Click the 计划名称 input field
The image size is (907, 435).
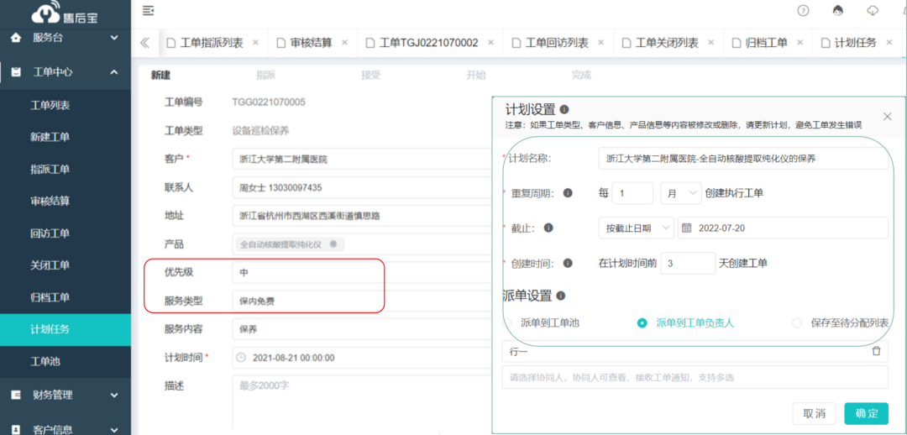coord(743,158)
